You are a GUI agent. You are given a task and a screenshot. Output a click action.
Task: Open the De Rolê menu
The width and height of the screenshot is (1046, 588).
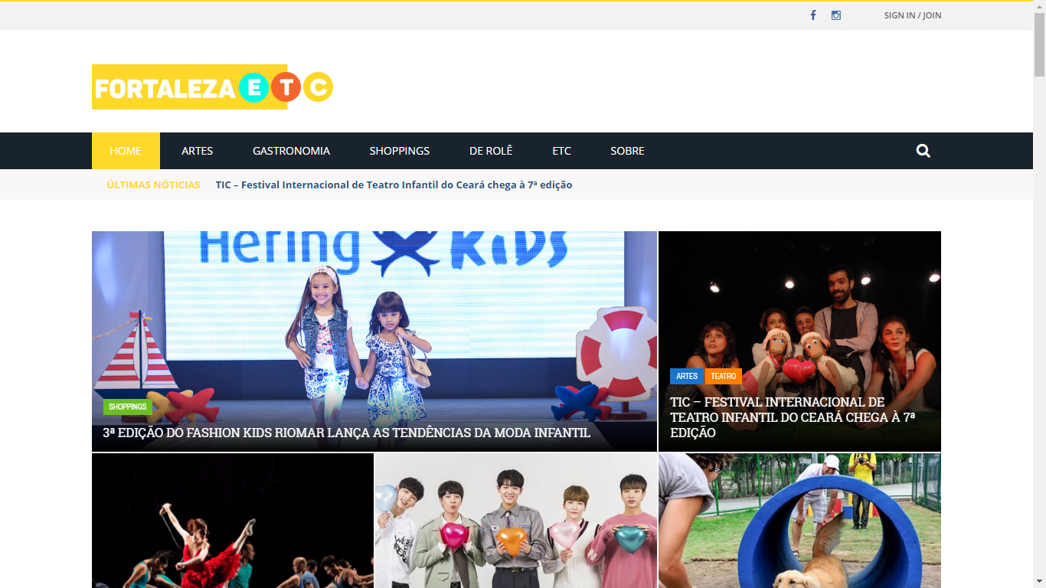point(491,151)
